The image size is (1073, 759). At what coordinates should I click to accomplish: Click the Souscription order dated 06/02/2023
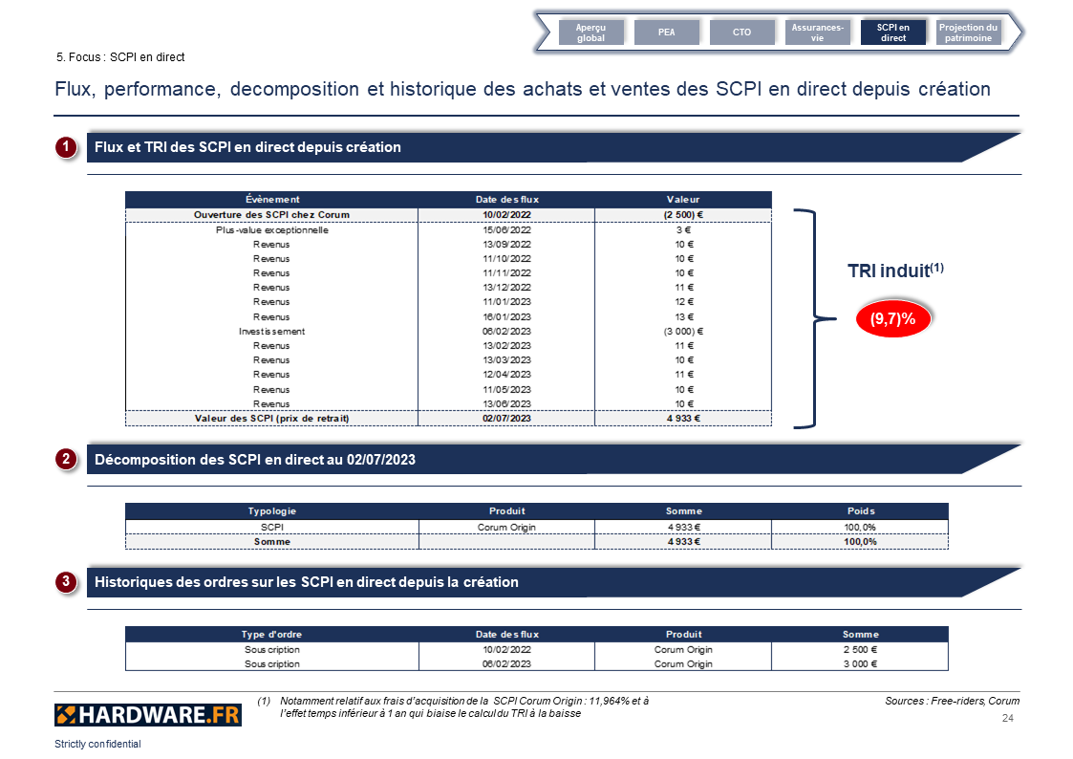point(271,663)
